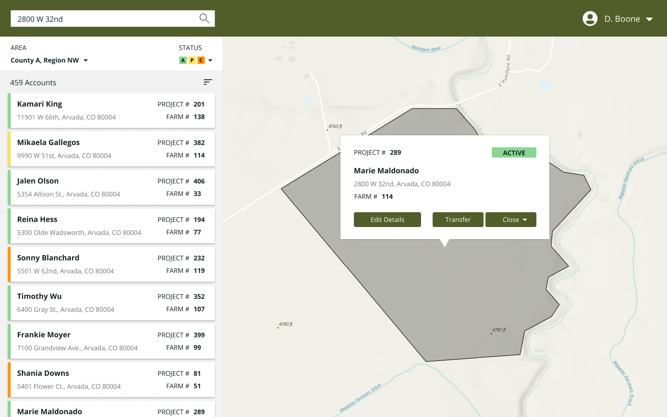The height and width of the screenshot is (417, 667).
Task: Select Sonny Blanchard account
Action: (112, 265)
